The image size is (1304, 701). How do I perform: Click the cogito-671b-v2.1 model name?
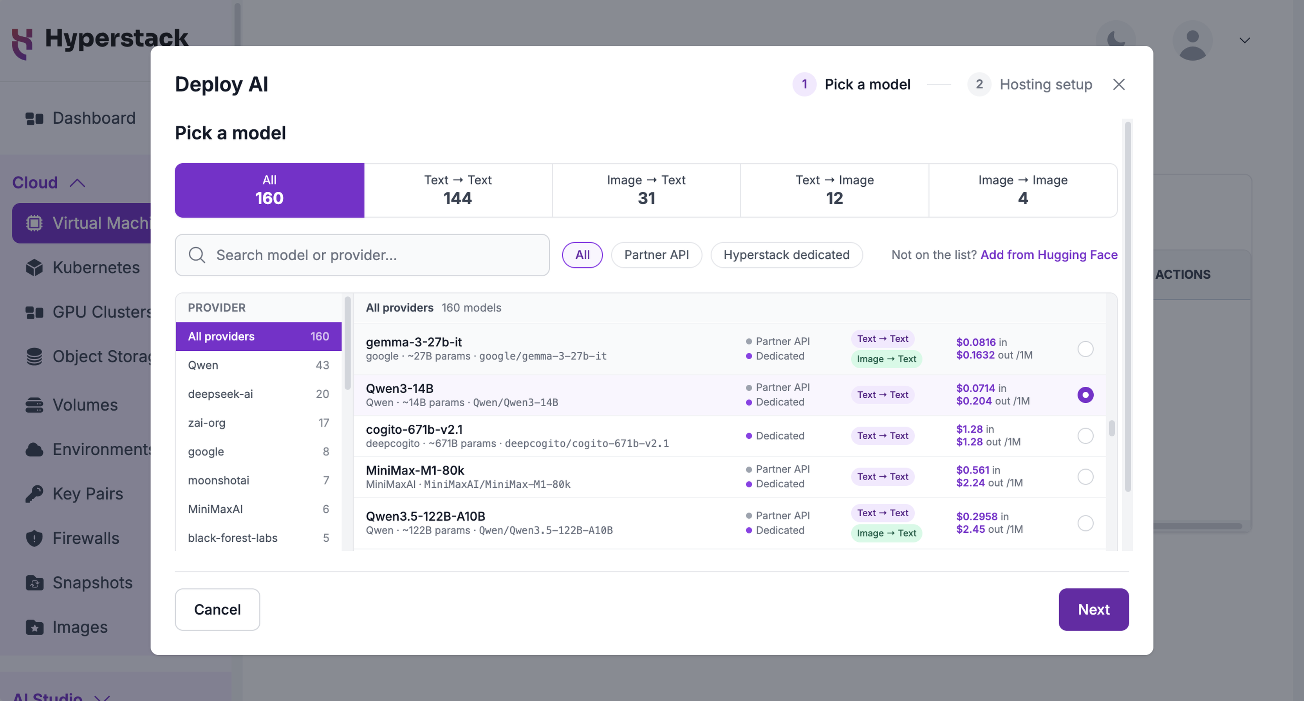[414, 429]
